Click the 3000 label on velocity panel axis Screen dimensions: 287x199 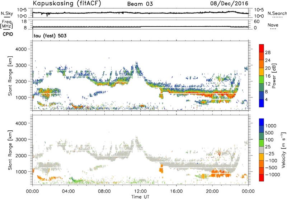click(x=21, y=139)
